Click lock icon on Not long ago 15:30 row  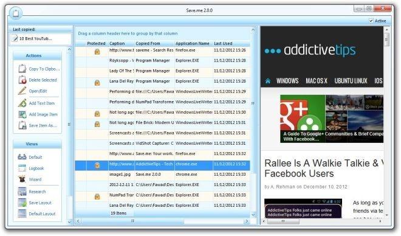pyautogui.click(x=97, y=114)
